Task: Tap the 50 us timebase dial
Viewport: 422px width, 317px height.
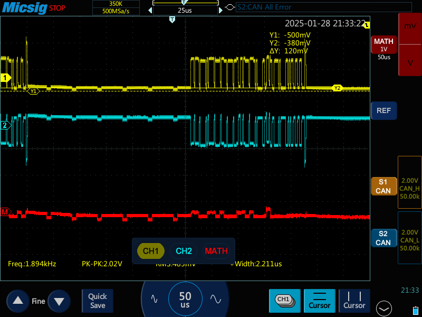Action: pyautogui.click(x=185, y=299)
